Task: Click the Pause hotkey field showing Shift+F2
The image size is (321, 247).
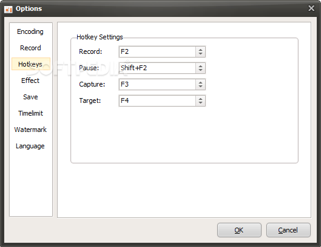Action: tap(157, 68)
